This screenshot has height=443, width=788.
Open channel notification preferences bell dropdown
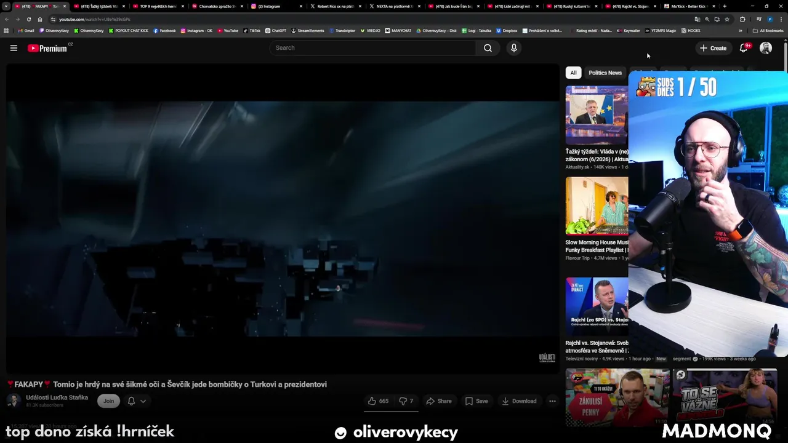(137, 401)
